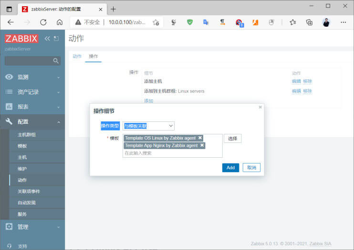
Task: Remove Template App Nginx by Zabbix agent
Action: 202,145
